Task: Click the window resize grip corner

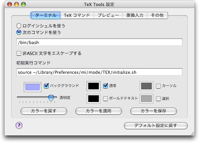Action: tap(192, 133)
